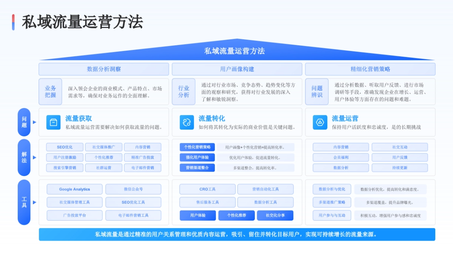Click the 业务把握 label icon
This screenshot has height=255, width=453.
[50, 91]
